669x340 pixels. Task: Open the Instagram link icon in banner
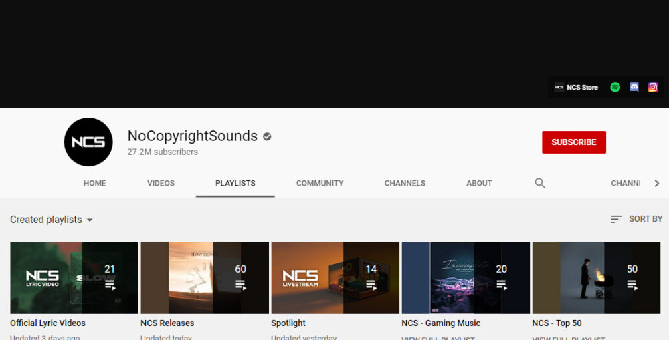[653, 88]
